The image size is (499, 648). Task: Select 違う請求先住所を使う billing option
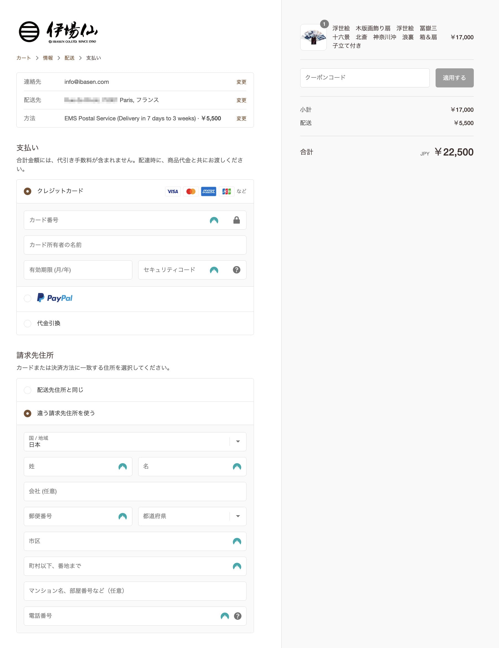pos(28,413)
